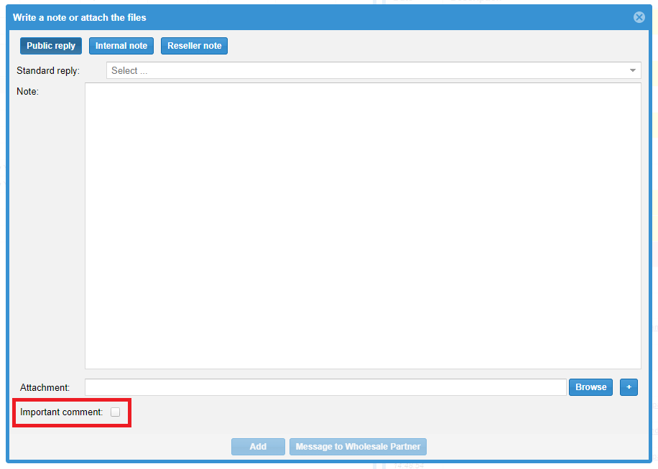Click Message to Wholesale Partner button
658x469 pixels.
[x=358, y=447]
